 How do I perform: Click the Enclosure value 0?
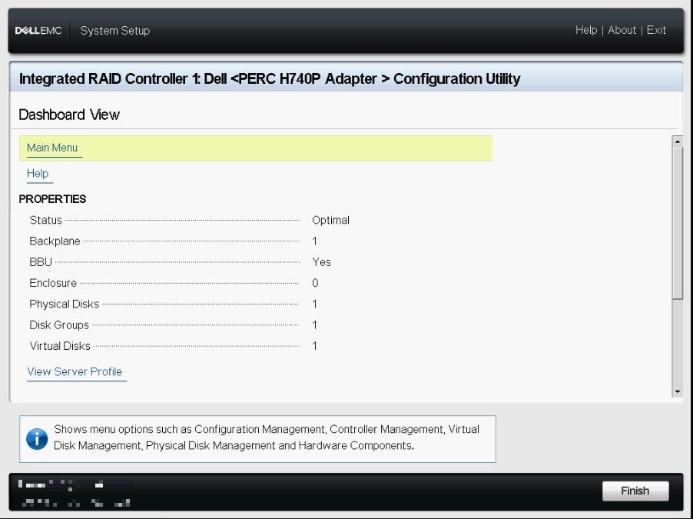(x=315, y=283)
